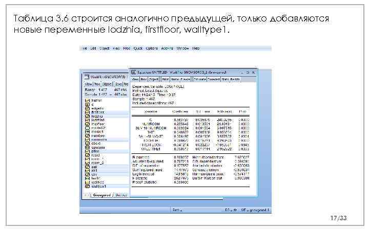This screenshot has width=369, height=230.
Task: Click the Log likelihood label
Action: 143,174
